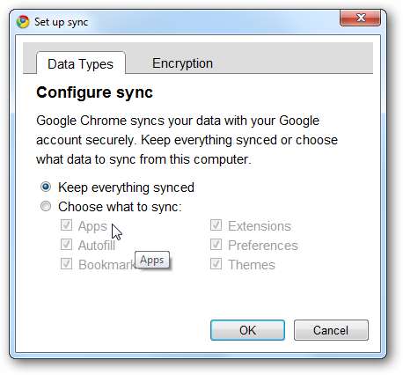Toggle the Apps checkbox
Image resolution: width=403 pixels, height=375 pixels.
(66, 225)
